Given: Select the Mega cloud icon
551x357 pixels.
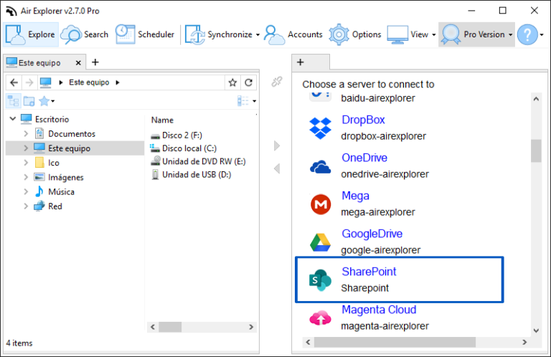Looking at the screenshot, I should tap(320, 204).
